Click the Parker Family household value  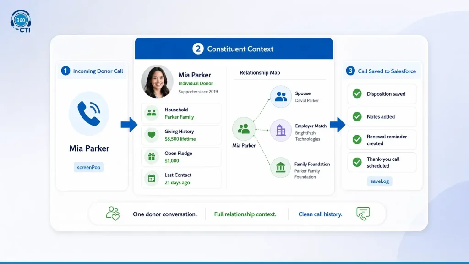(179, 117)
